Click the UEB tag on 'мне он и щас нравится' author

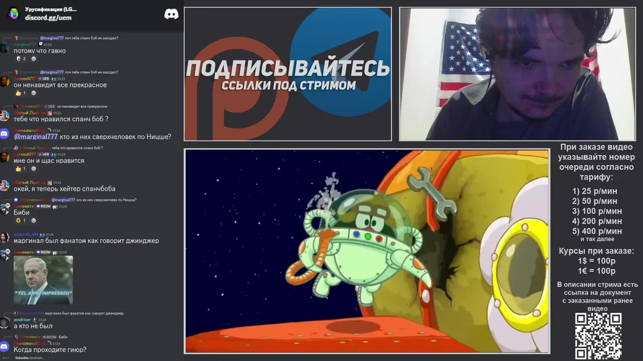coord(44,154)
